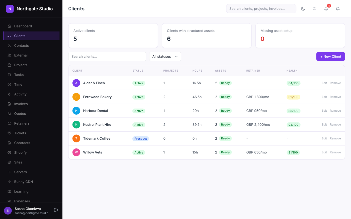
Task: Click the Missing asset setup card
Action: 300,36
